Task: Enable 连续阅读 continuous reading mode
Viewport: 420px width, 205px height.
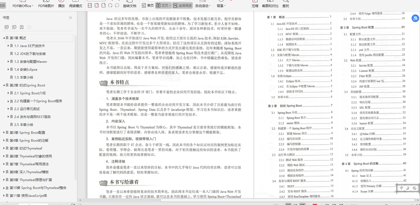Action: point(182,5)
